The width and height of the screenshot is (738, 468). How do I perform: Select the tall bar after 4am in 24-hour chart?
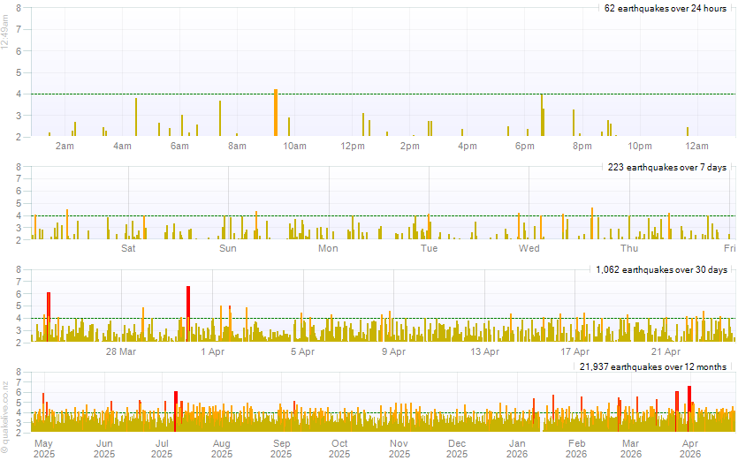[x=135, y=117]
